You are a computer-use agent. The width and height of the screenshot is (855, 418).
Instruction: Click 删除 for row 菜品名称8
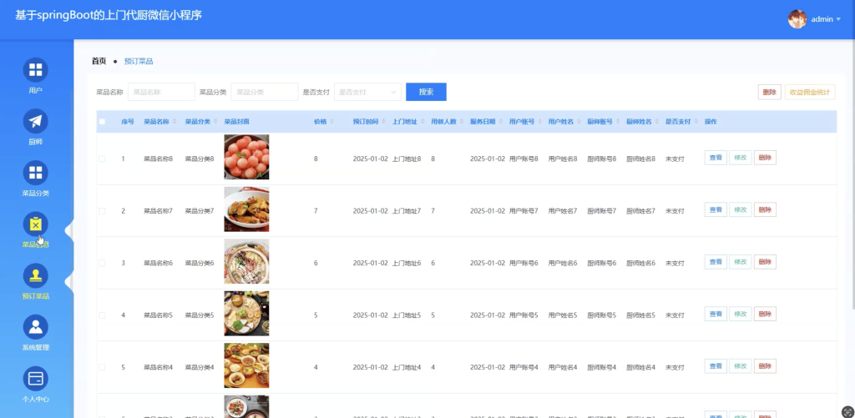[x=765, y=158]
